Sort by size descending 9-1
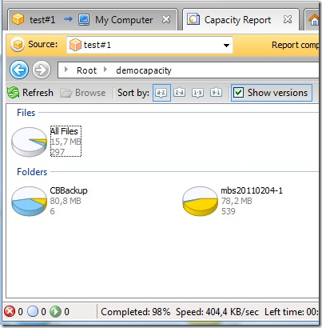Image resolution: width=322 pixels, height=328 pixels. (216, 93)
